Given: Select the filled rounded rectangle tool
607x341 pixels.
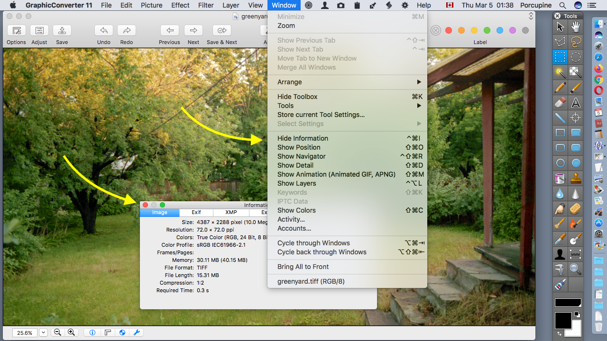Looking at the screenshot, I should [576, 148].
